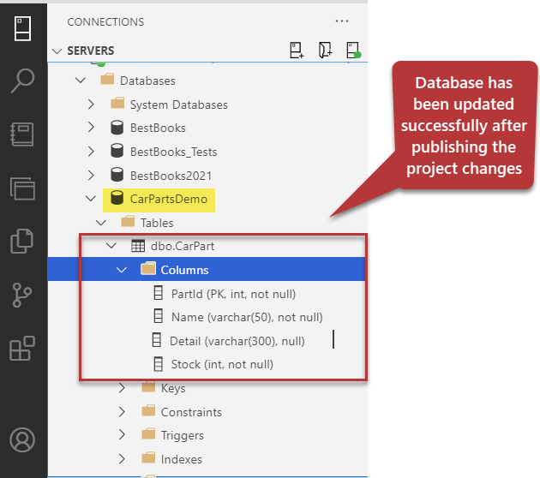
Task: Select the Stock column entry
Action: pos(221,364)
